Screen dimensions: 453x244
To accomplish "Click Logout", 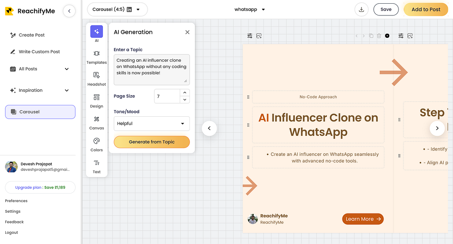I will pyautogui.click(x=11, y=233).
